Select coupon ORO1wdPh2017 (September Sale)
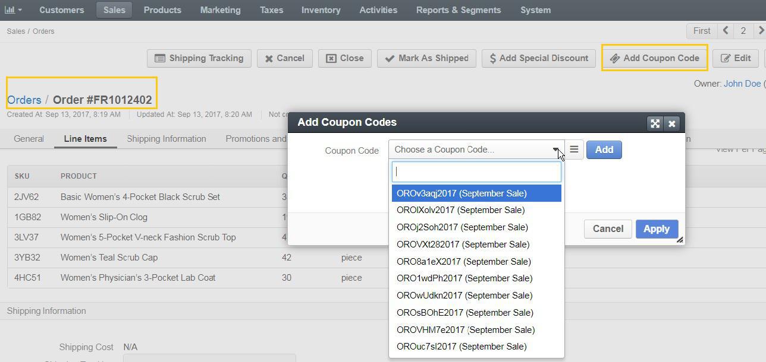This screenshot has width=766, height=362. (x=476, y=278)
